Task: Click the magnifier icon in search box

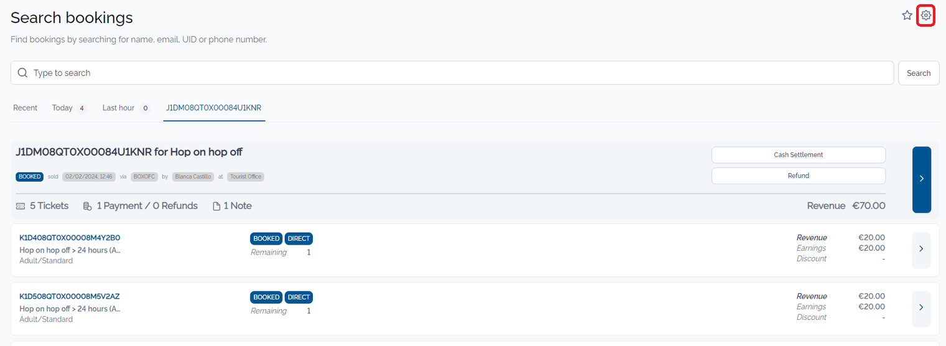Action: click(x=23, y=73)
